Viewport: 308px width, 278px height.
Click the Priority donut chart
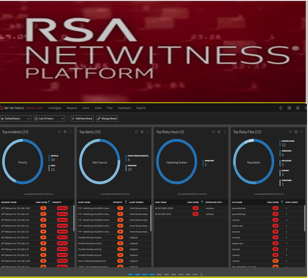[23, 162]
